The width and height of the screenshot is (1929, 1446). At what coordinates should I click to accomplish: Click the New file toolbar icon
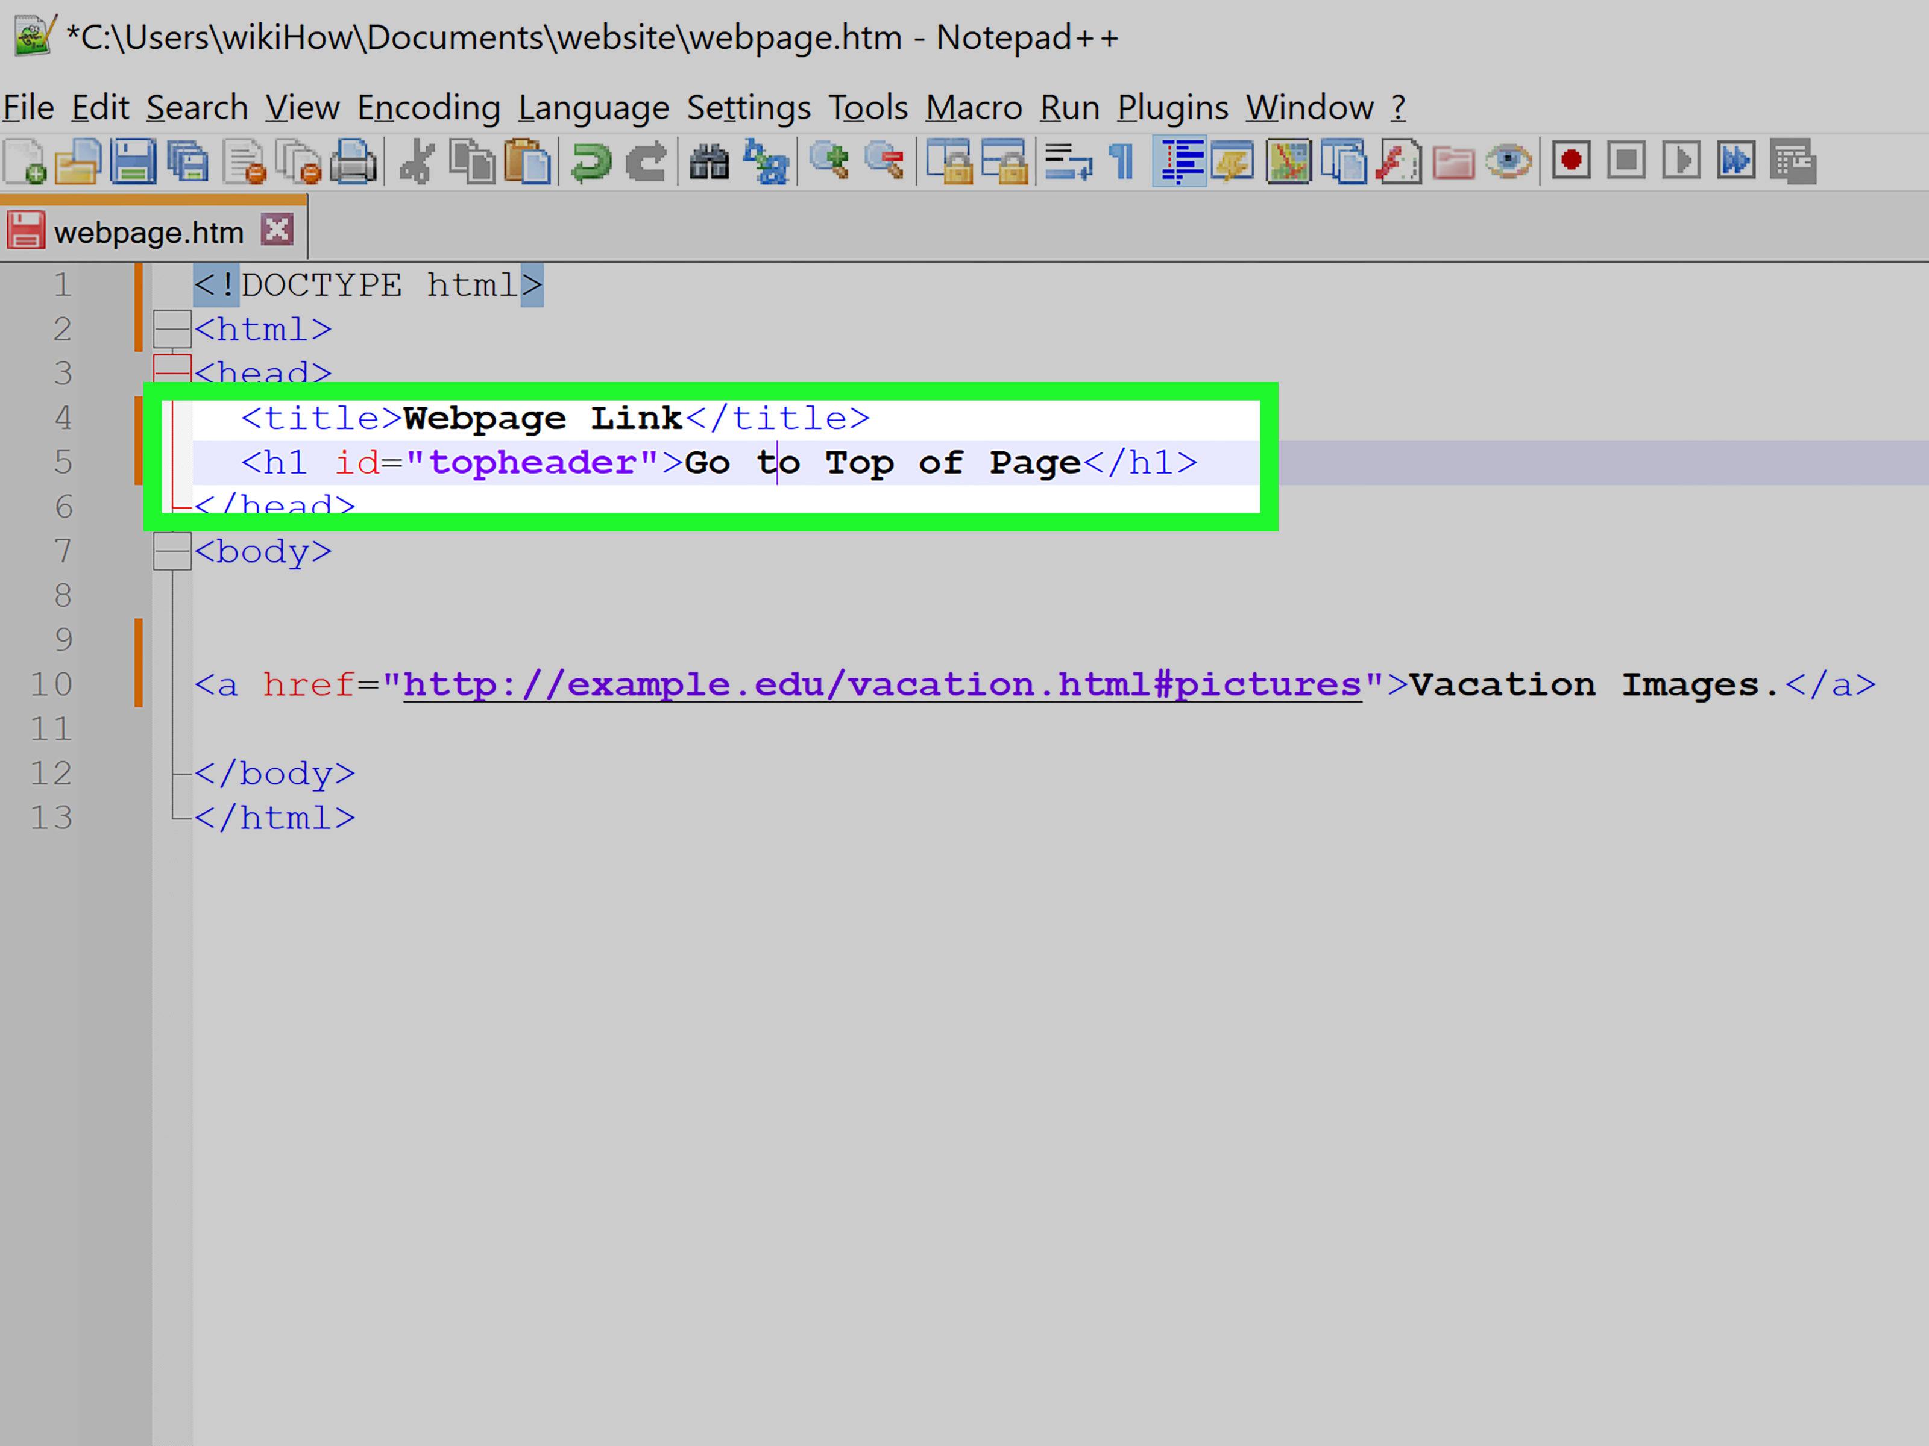25,162
